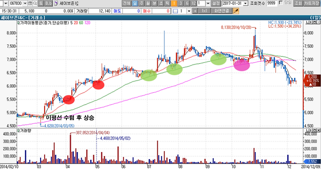Viewport: 321px width, 169px height.
Task: Close the volume (거래량) panel
Action: point(318,130)
